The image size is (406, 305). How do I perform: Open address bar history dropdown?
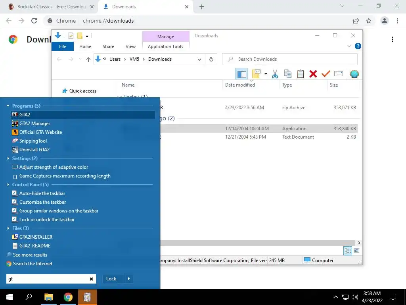[x=199, y=60]
